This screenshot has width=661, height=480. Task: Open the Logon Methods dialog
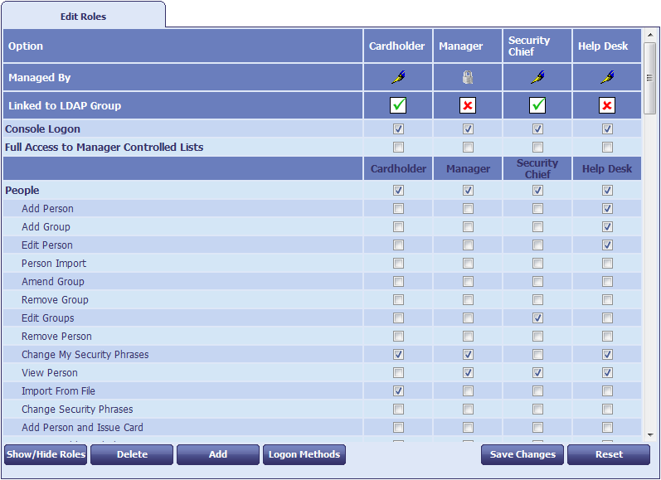(304, 454)
